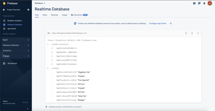Screen dimensions: 215x111
Task: Expand the Build section
Action: (x=16, y=40)
